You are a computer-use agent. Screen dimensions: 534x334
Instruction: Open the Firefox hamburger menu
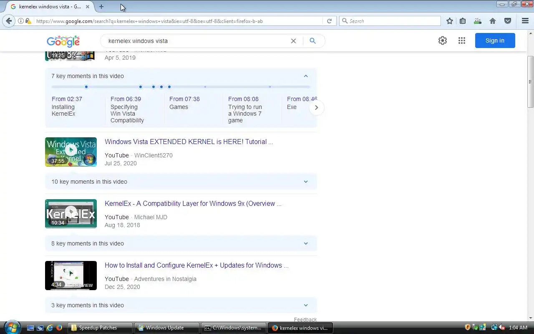click(525, 21)
